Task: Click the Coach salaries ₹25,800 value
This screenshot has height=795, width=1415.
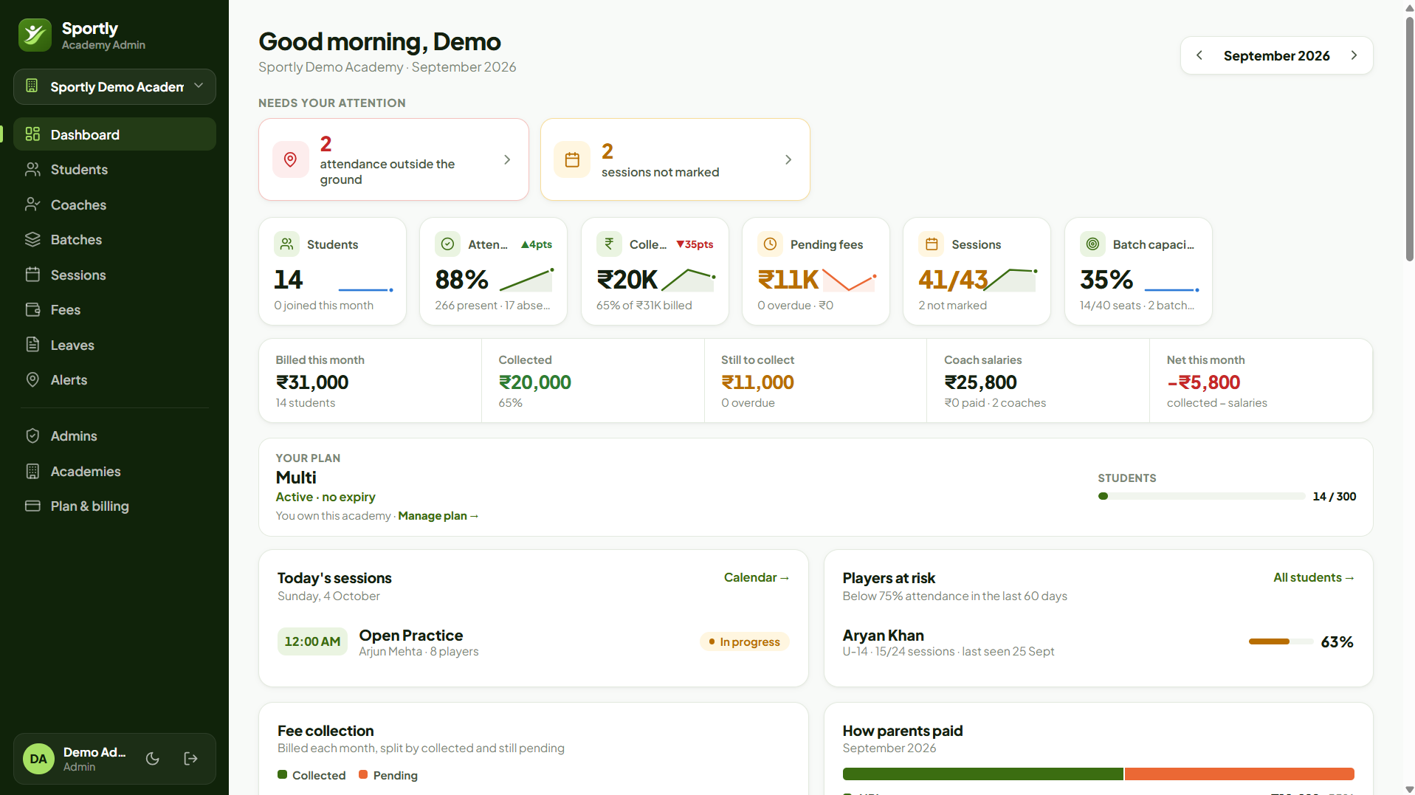Action: 980,382
